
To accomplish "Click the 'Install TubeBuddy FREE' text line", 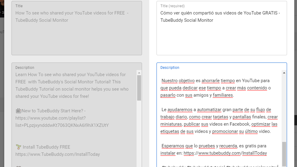I will (x=47, y=147).
